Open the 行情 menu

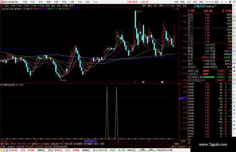pyautogui.click(x=25, y=2)
